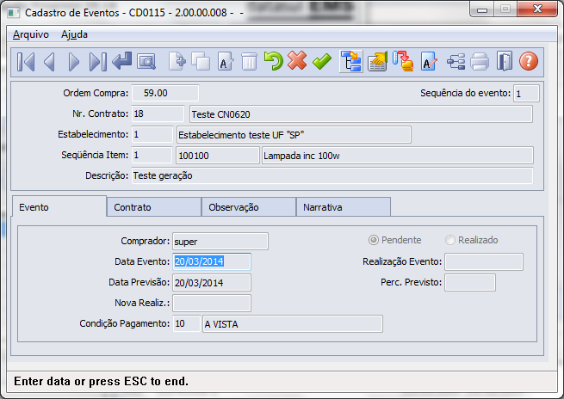Click the delete (trash can) icon
This screenshot has height=399, width=564.
[249, 61]
